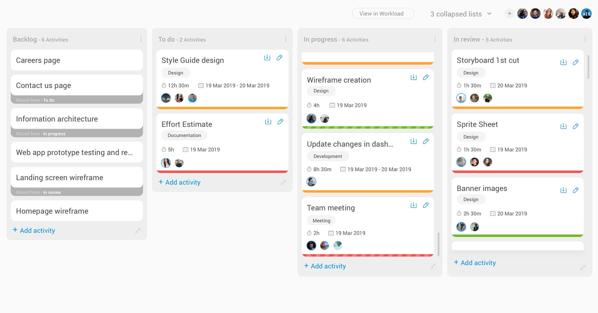Click the In review list scrollbar
This screenshot has height=313, width=598.
(x=588, y=67)
